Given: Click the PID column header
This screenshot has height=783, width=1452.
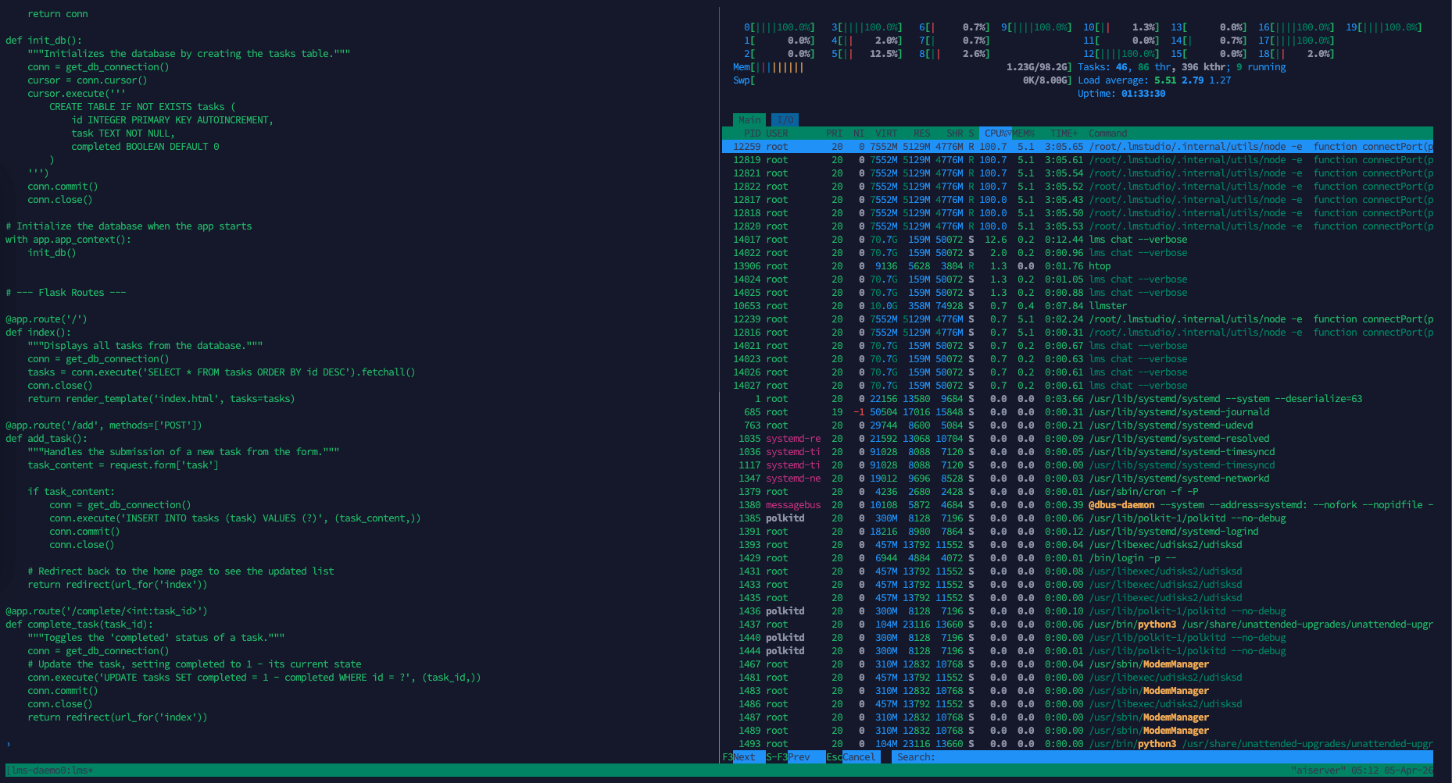Looking at the screenshot, I should point(752,133).
